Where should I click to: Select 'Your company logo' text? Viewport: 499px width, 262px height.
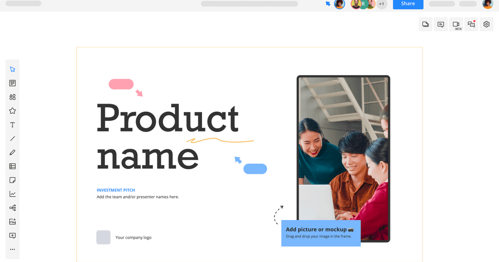tap(133, 237)
